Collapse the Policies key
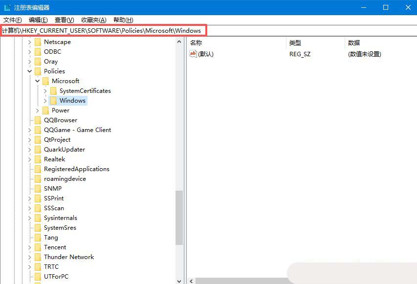Viewport: 417px width, 284px height. click(x=29, y=71)
